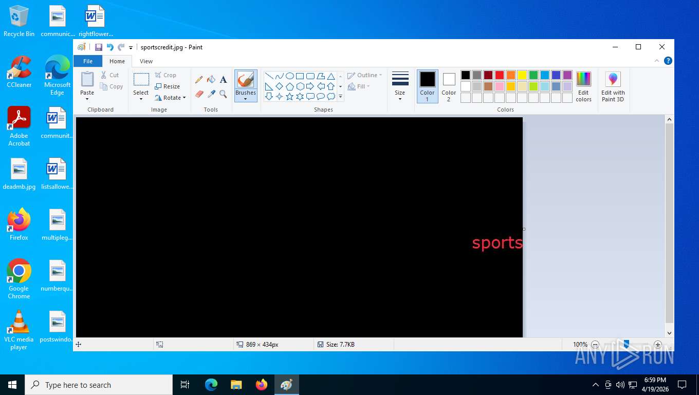The height and width of the screenshot is (395, 699).
Task: Pick the red color swatch
Action: 500,75
